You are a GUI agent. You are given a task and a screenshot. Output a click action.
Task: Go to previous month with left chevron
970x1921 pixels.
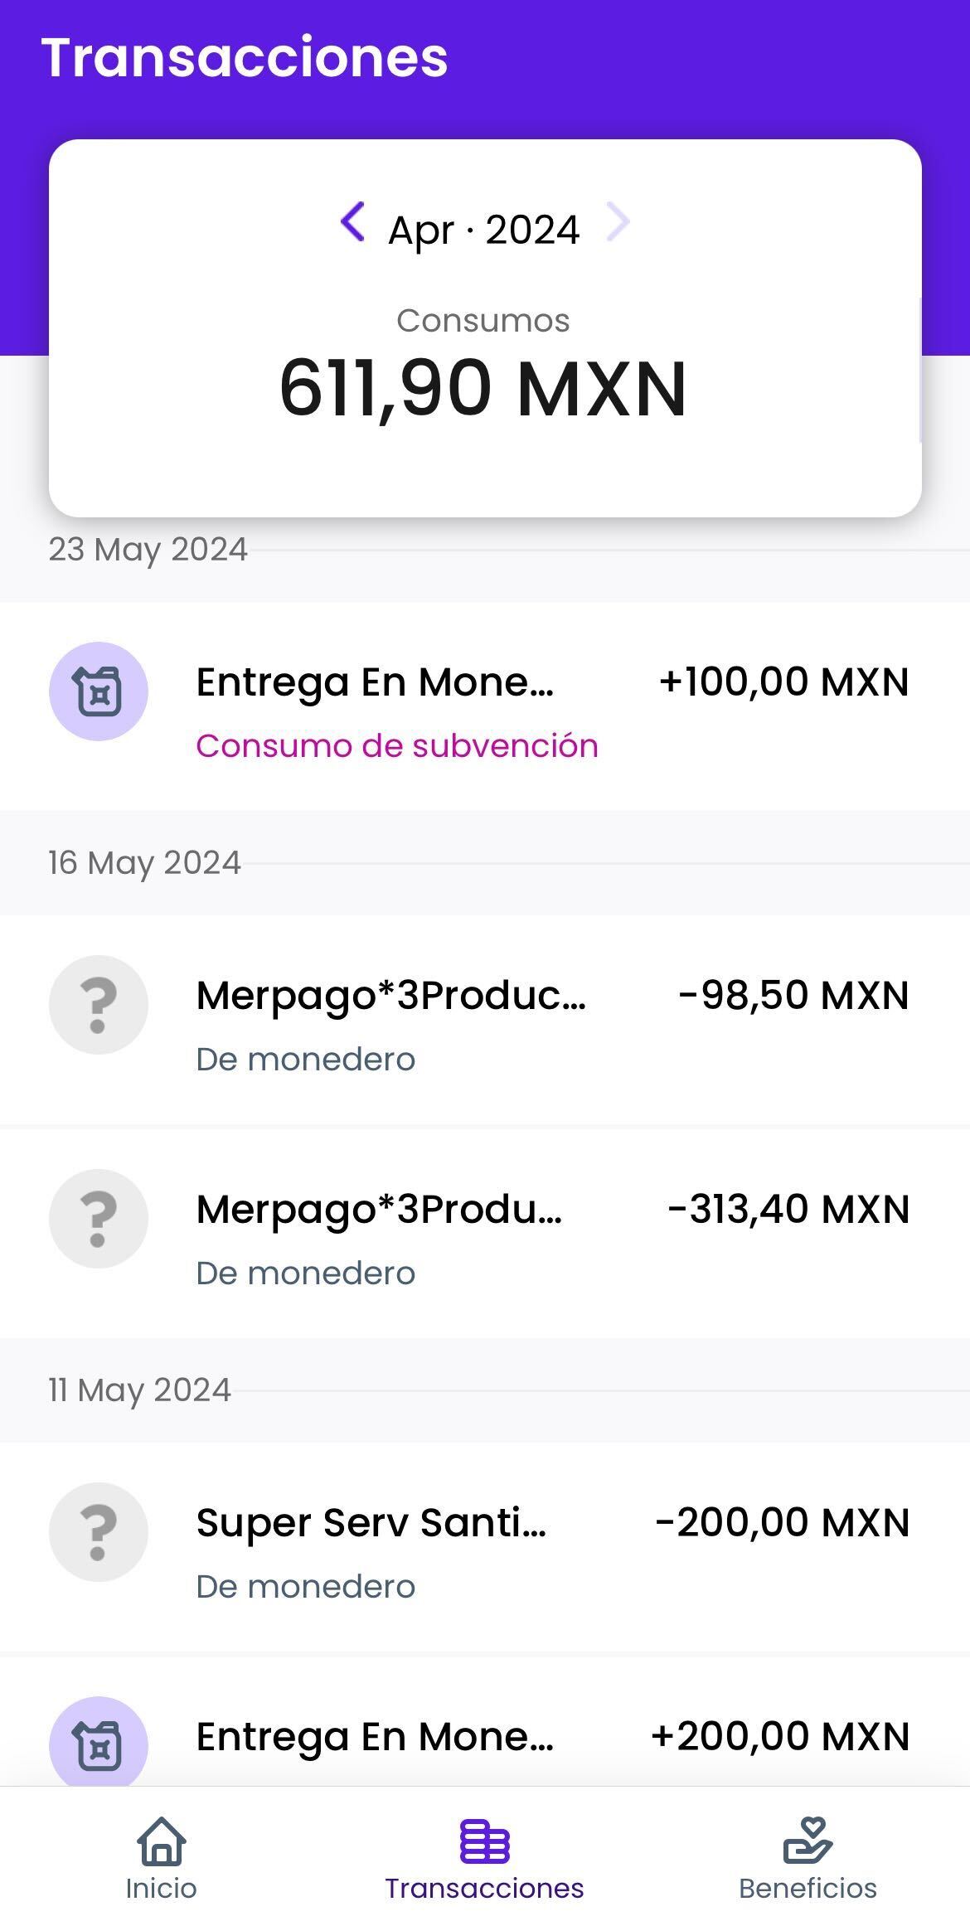click(353, 222)
